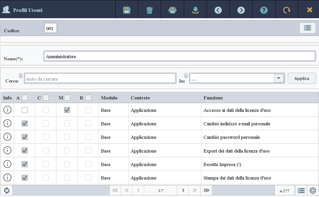Screen dimensions: 319x197
Task: Delete profile using trash icon
Action: 149,10
